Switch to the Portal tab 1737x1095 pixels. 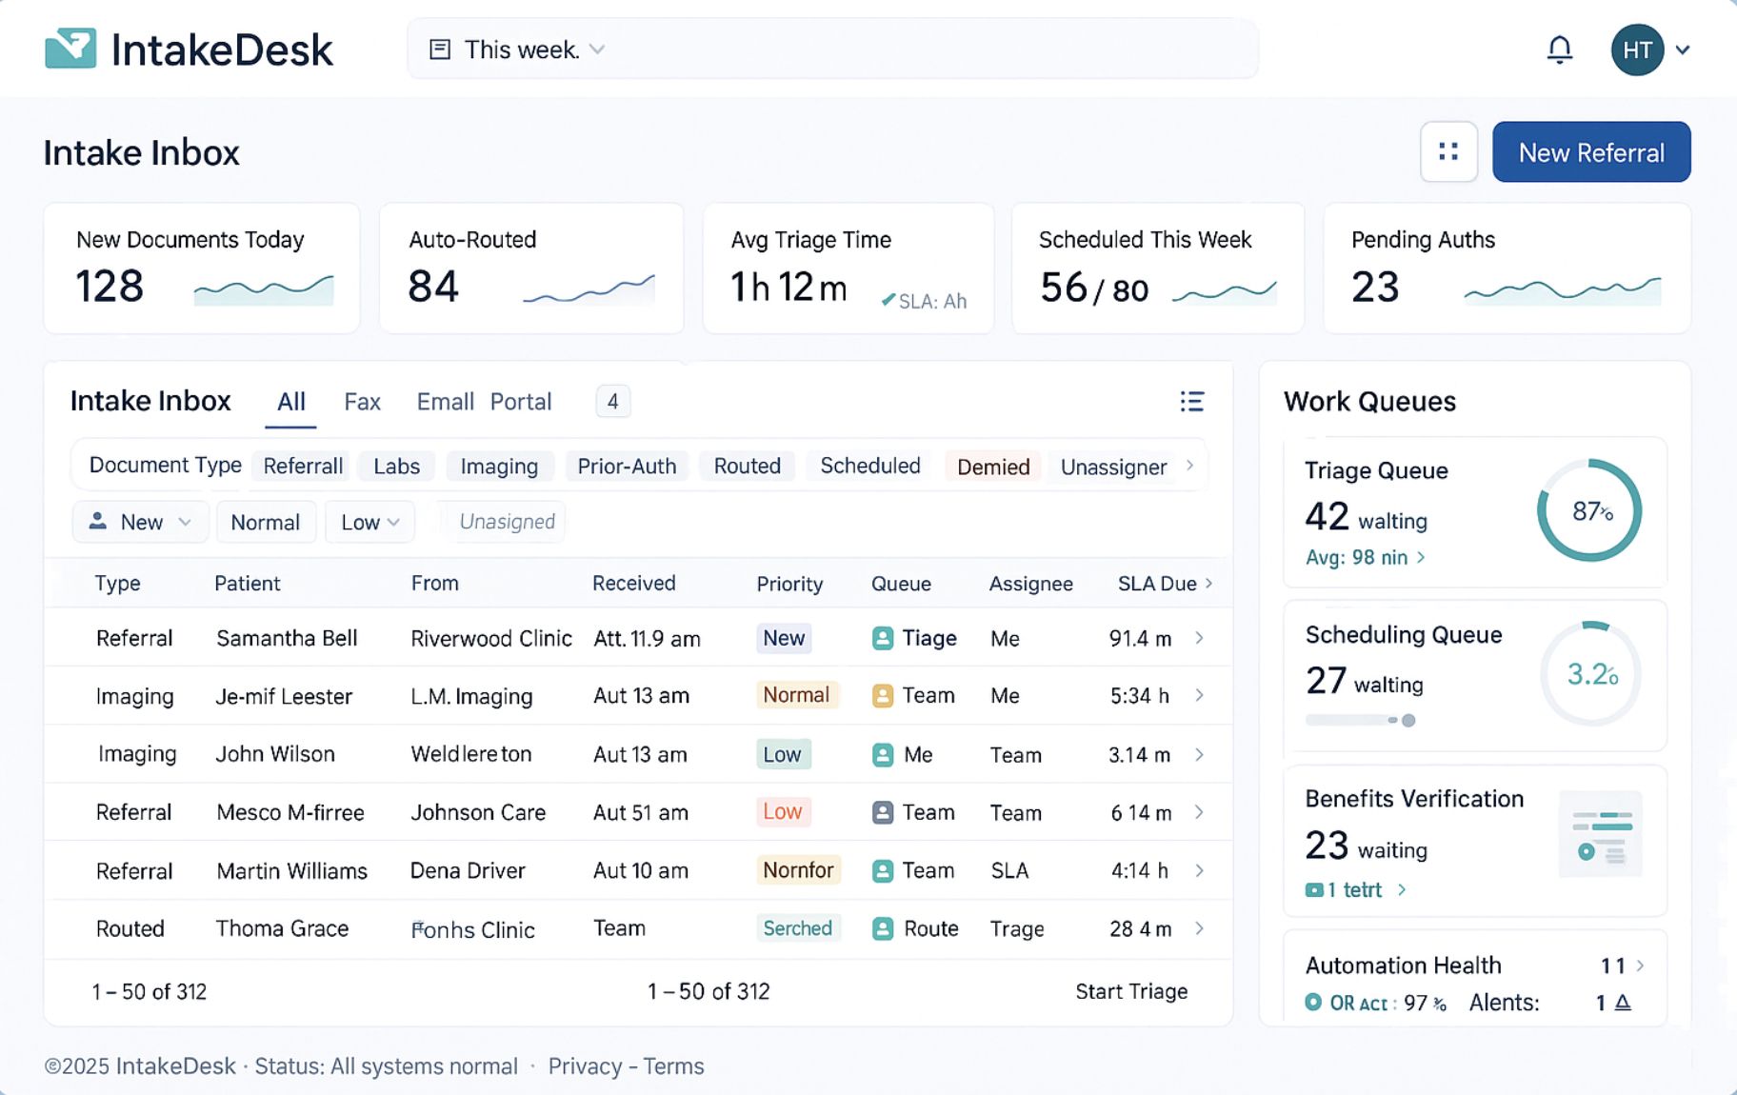[x=520, y=402]
